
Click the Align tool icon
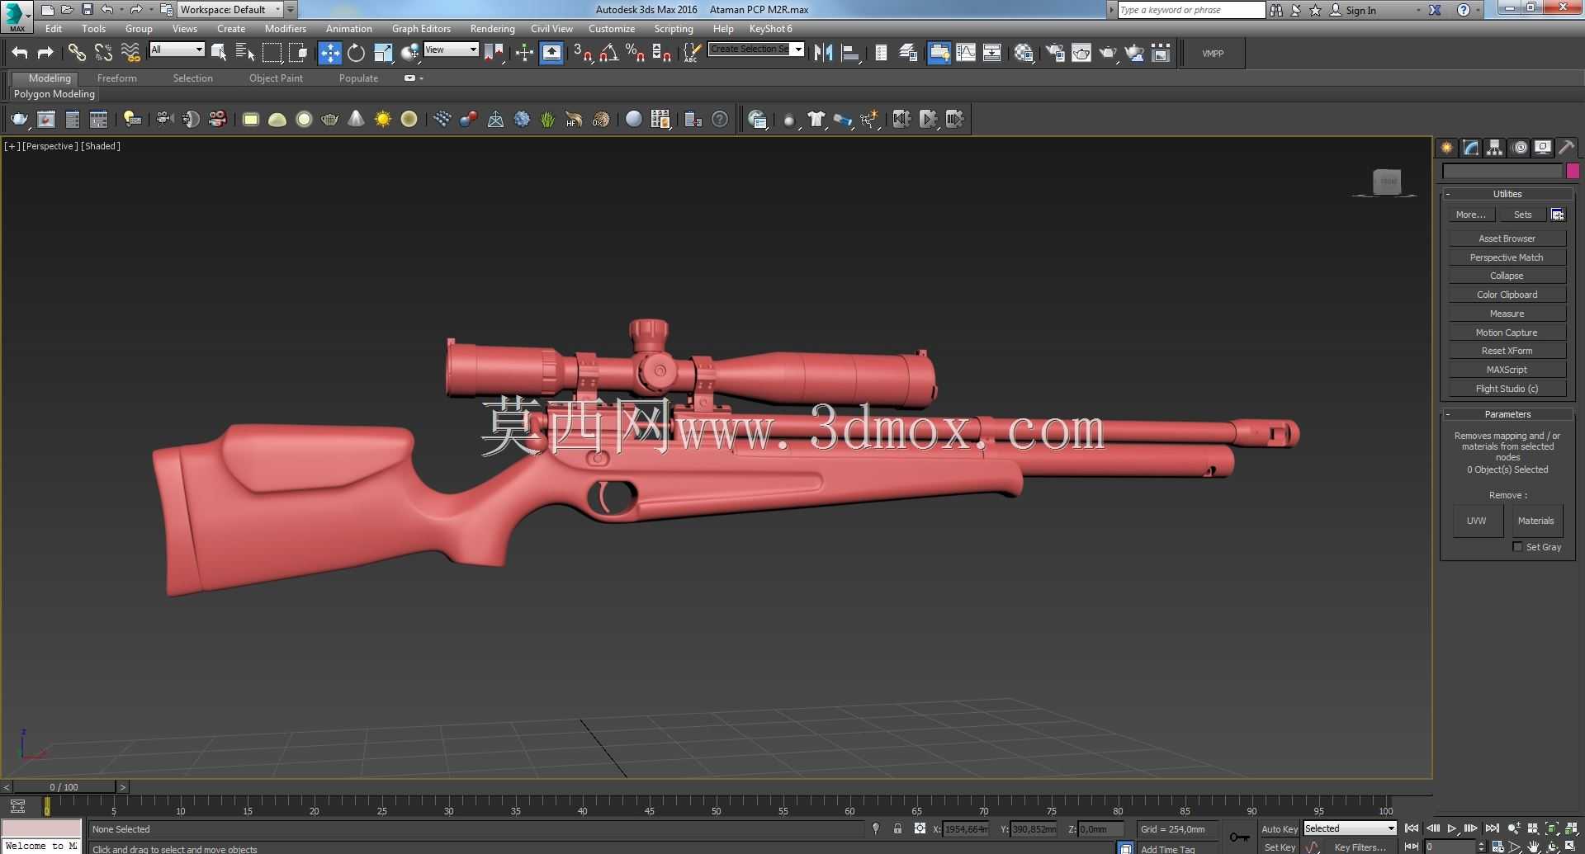850,53
